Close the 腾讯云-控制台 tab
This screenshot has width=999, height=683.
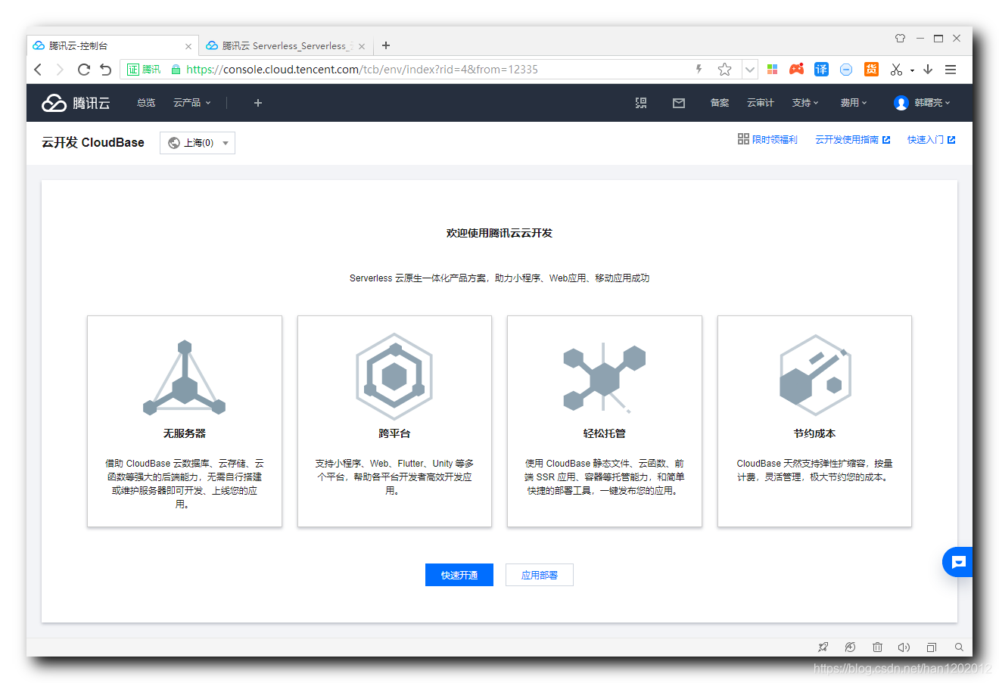point(188,46)
